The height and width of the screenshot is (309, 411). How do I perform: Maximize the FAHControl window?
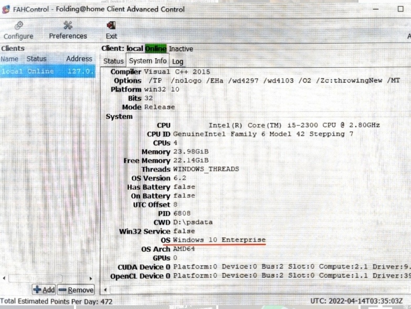click(x=401, y=9)
